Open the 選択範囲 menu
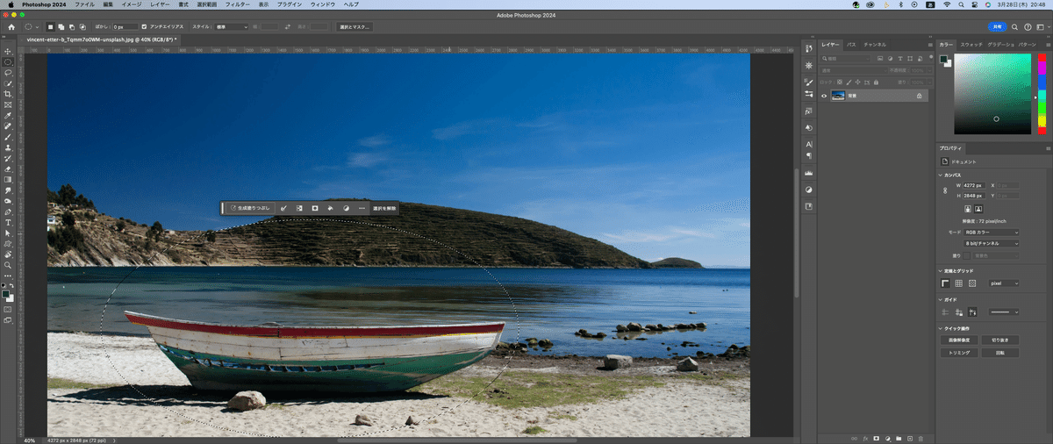 pyautogui.click(x=206, y=4)
